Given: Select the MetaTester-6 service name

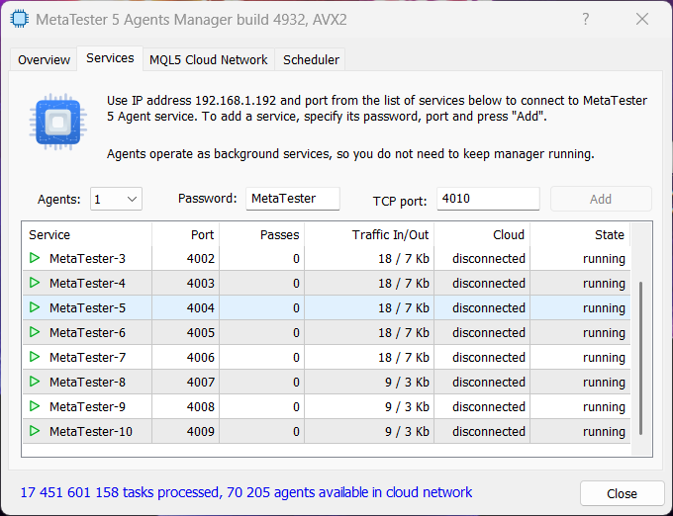Looking at the screenshot, I should pos(87,332).
